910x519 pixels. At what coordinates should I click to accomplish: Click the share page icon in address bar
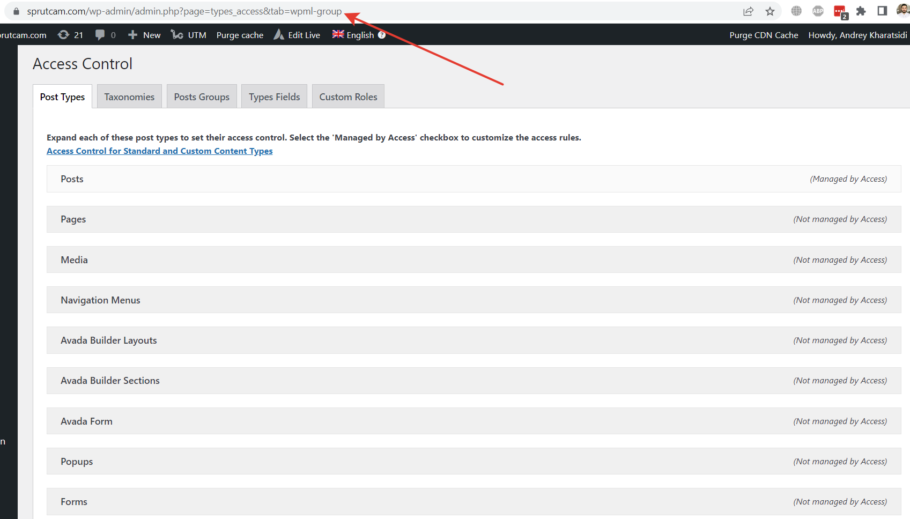click(x=748, y=11)
